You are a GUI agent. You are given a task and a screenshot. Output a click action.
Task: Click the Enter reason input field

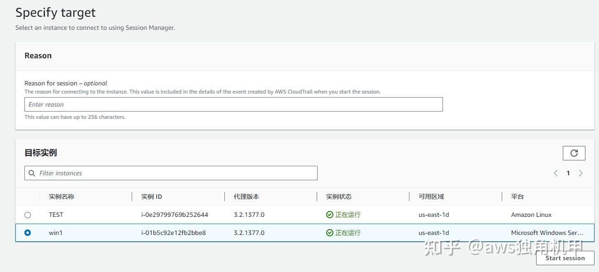(233, 104)
